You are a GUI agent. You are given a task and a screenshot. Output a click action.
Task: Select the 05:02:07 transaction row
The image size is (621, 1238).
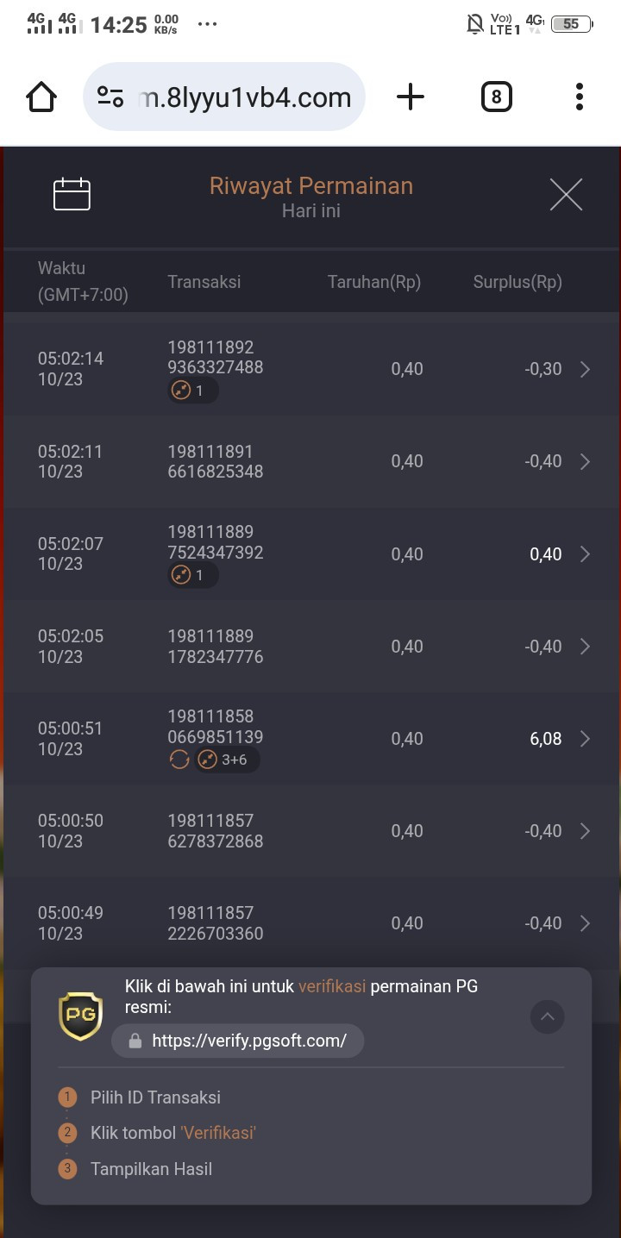(x=310, y=554)
